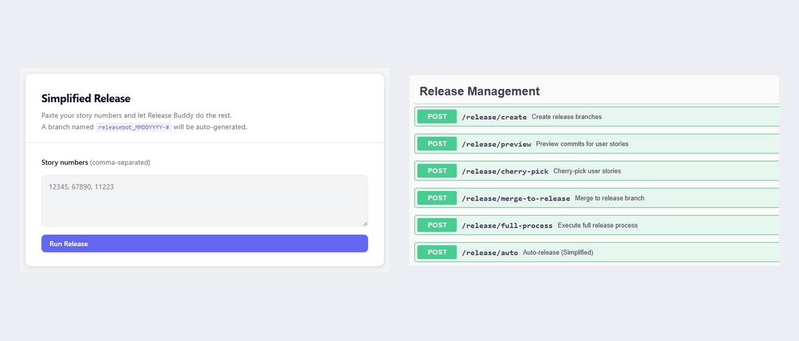The width and height of the screenshot is (799, 341).
Task: Expand the /release/create endpoint row
Action: tap(596, 117)
